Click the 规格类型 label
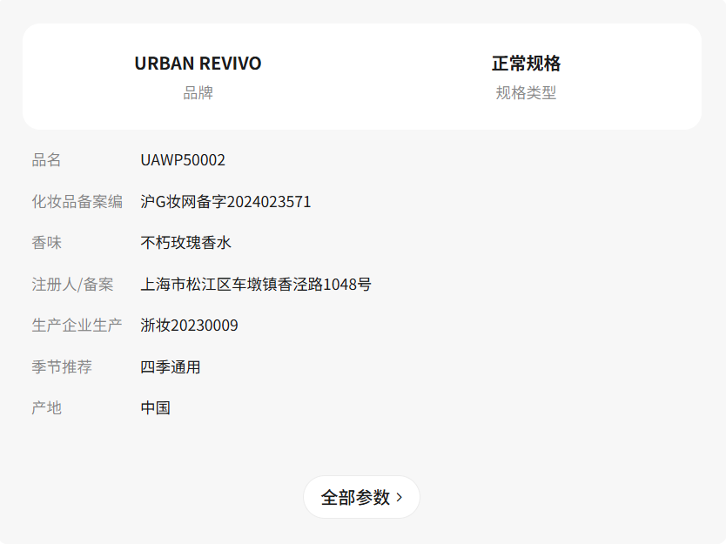The width and height of the screenshot is (726, 544). click(526, 92)
